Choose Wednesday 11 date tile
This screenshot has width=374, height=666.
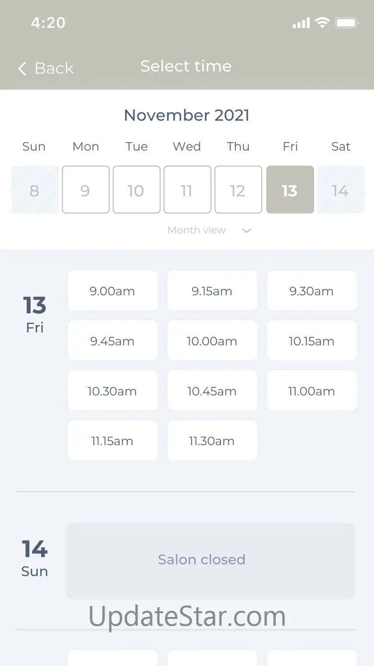pos(187,190)
